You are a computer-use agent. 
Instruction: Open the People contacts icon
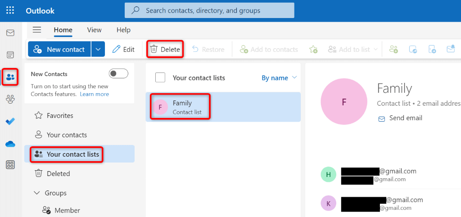coord(10,77)
